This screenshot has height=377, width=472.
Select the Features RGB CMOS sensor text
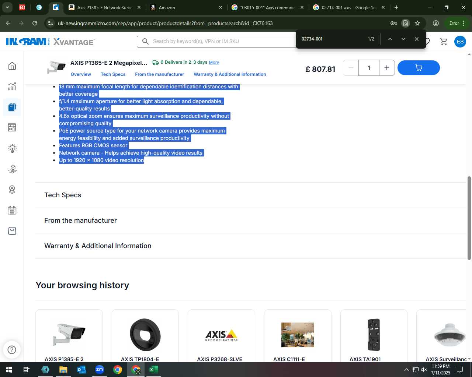pos(93,145)
